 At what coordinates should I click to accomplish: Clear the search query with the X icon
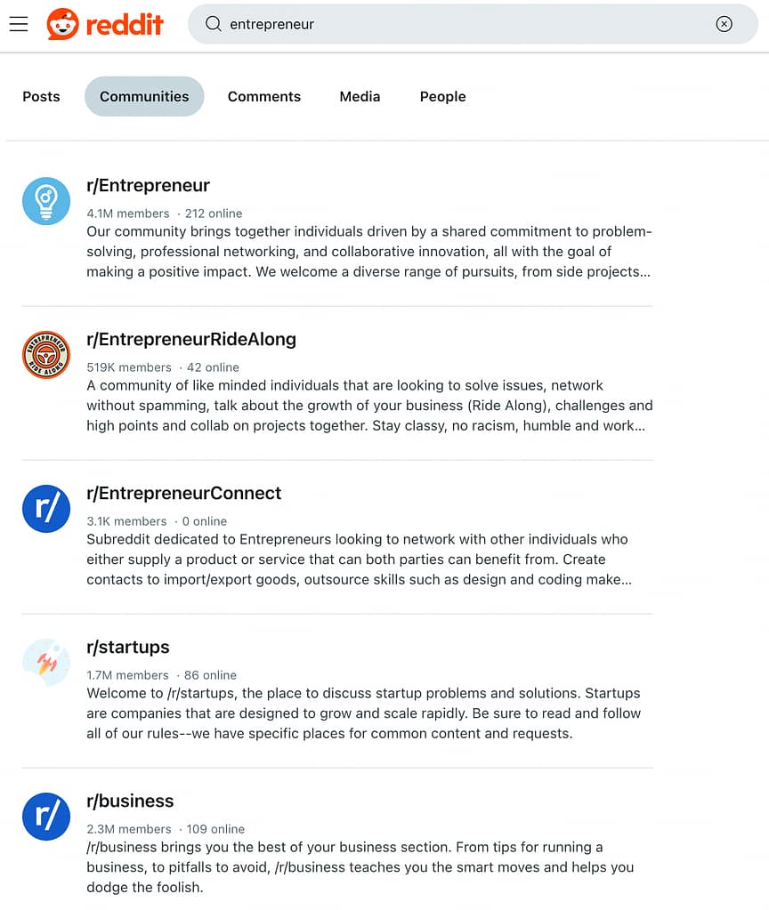point(725,24)
